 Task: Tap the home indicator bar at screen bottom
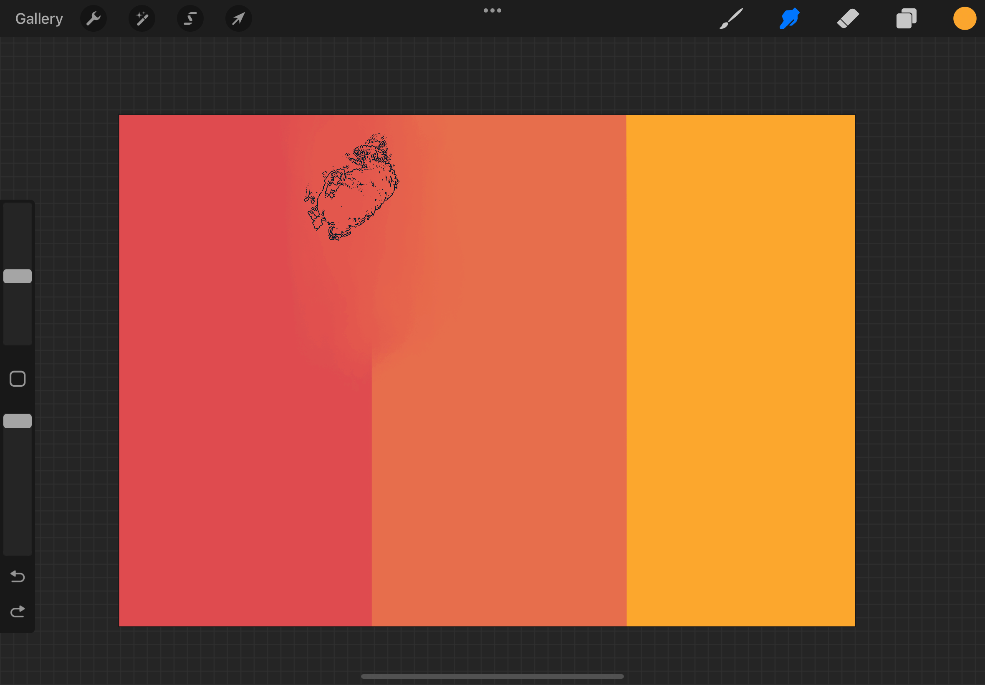click(492, 675)
